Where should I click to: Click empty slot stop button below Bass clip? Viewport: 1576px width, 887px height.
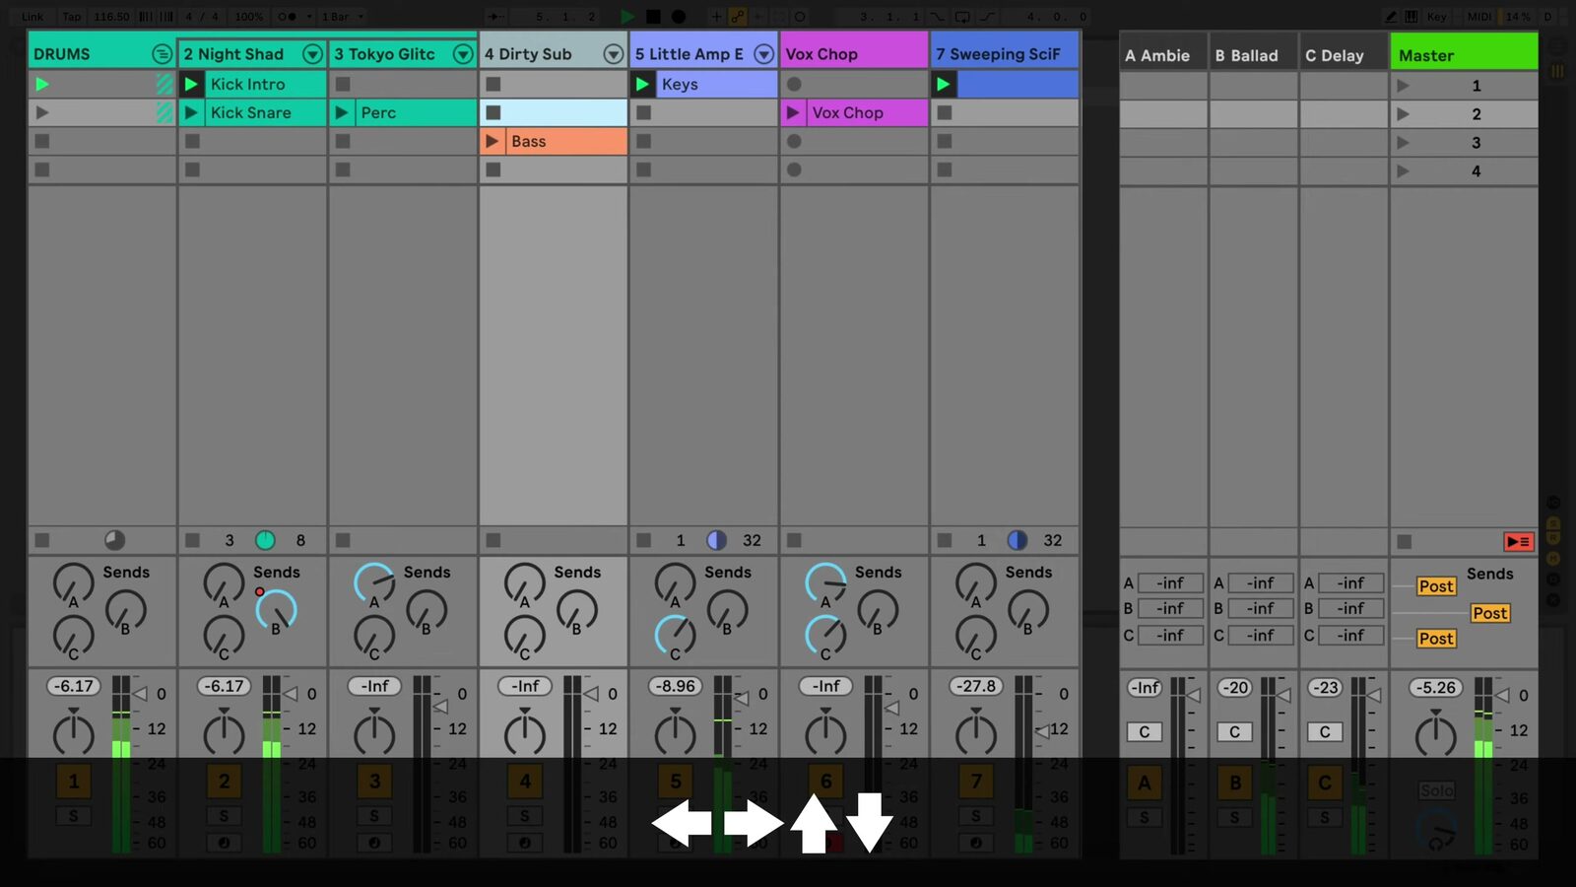(493, 171)
